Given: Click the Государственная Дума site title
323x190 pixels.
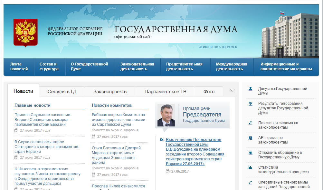Looking at the screenshot, I should point(176,29).
